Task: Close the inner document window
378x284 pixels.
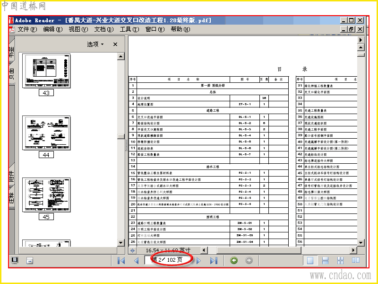Action: [x=360, y=29]
